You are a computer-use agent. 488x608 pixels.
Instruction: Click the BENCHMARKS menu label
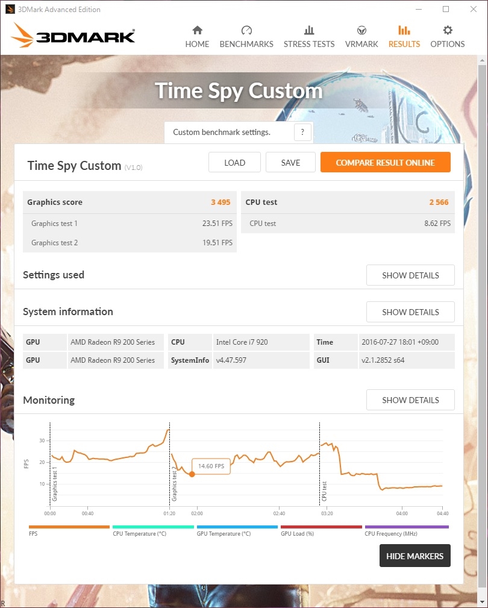point(246,44)
